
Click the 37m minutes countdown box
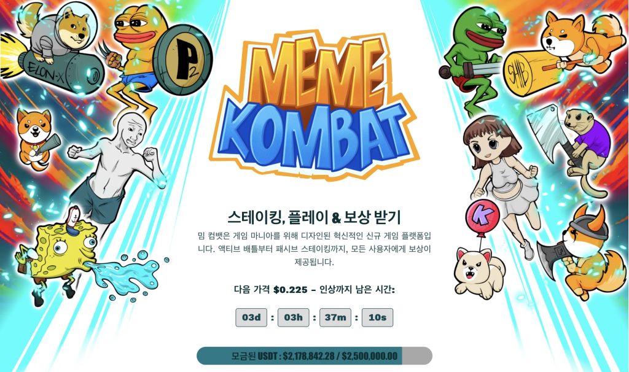pos(335,317)
